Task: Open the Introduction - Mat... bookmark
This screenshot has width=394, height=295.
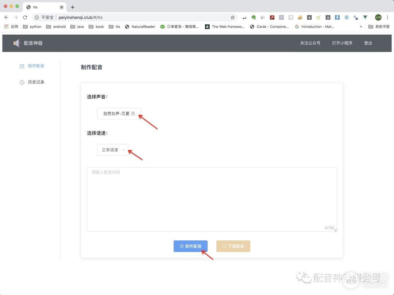Action: click(x=314, y=27)
